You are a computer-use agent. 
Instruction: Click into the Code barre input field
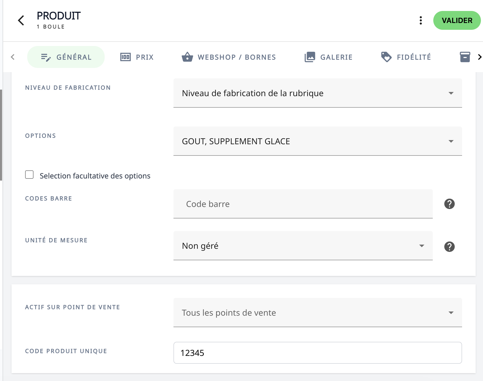(x=303, y=204)
